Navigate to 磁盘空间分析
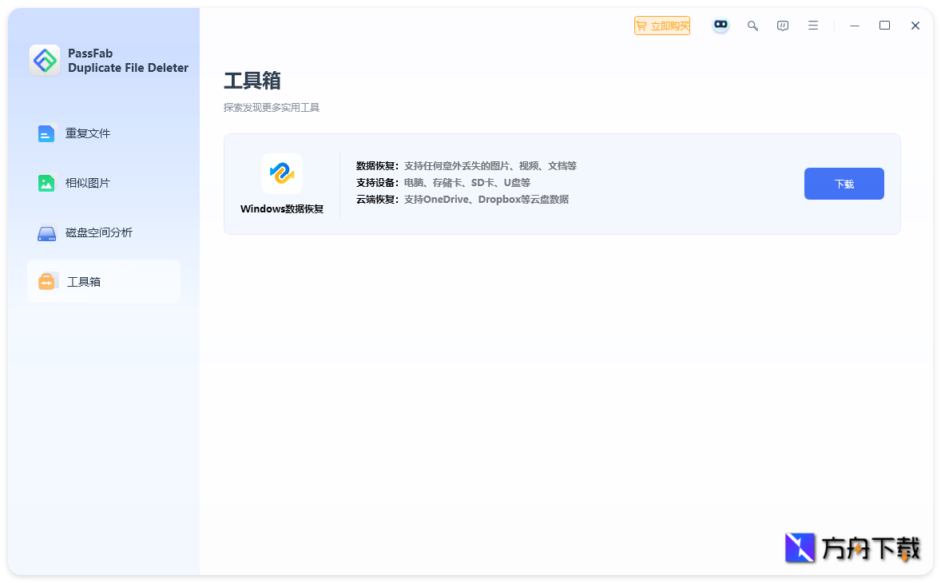Screen dimensions: 941x583 pos(99,232)
